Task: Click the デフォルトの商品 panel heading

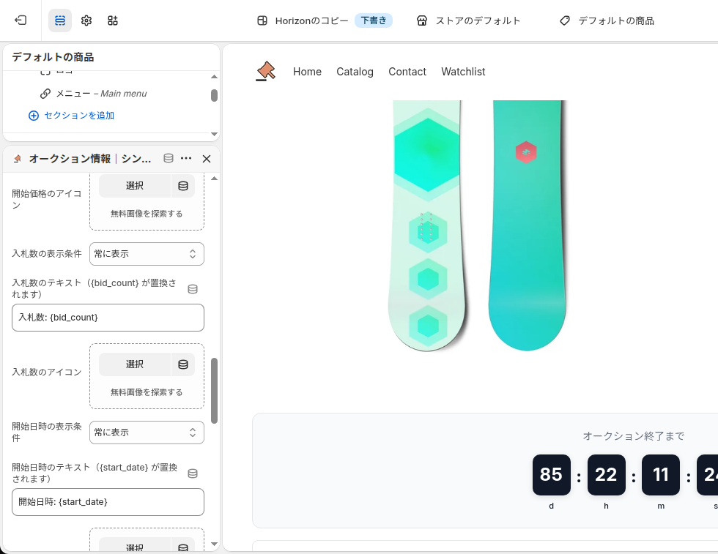Action: (53, 57)
